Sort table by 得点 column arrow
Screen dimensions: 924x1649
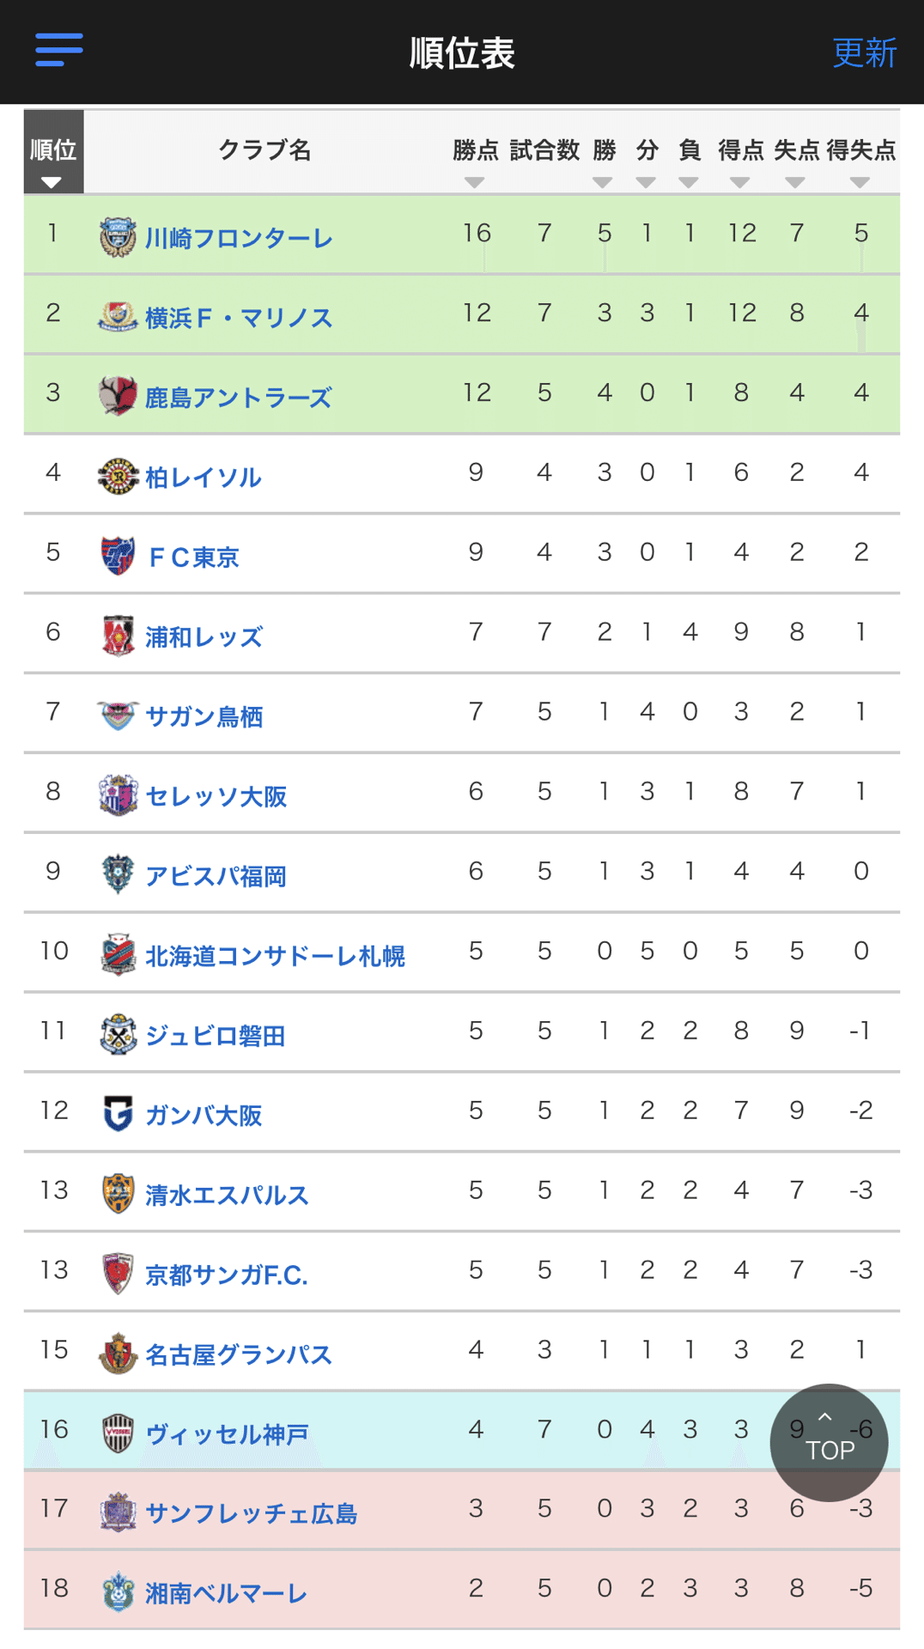[x=739, y=182]
